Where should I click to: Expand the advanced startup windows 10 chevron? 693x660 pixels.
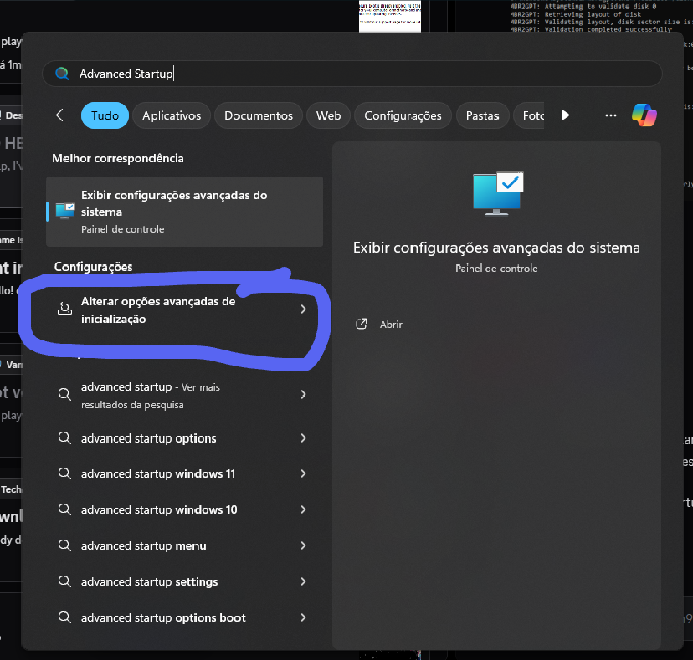coord(303,509)
